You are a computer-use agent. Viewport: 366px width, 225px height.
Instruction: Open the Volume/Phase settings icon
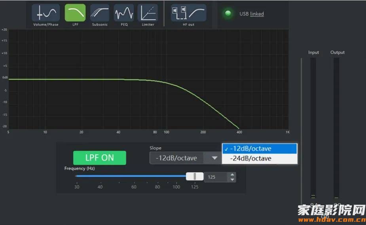(46, 13)
